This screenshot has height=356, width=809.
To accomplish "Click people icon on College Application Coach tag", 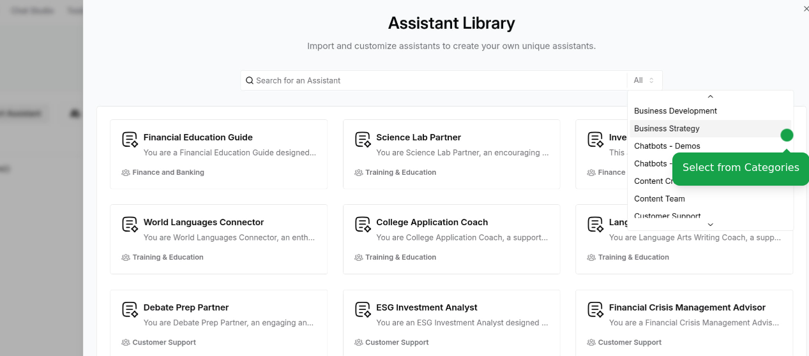I will 359,257.
